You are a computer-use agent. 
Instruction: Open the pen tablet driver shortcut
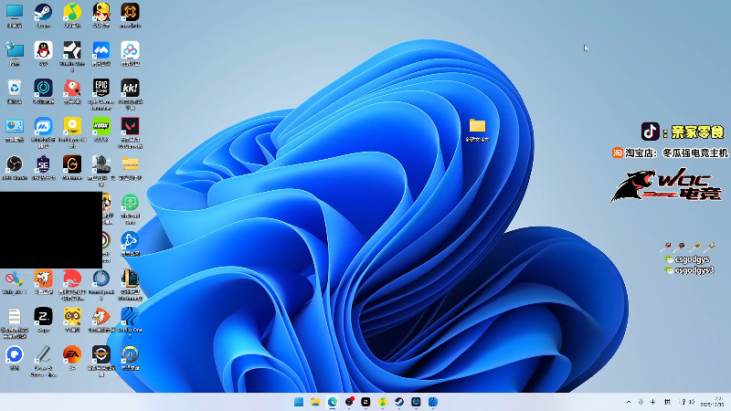pyautogui.click(x=43, y=354)
